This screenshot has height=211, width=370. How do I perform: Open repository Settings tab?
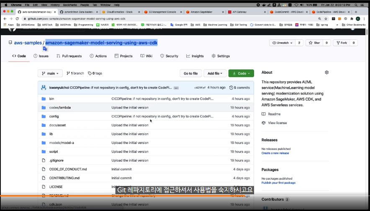tap(221, 56)
